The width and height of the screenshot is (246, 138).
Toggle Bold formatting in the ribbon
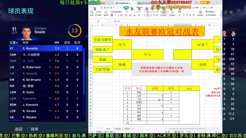pyautogui.click(x=112, y=15)
